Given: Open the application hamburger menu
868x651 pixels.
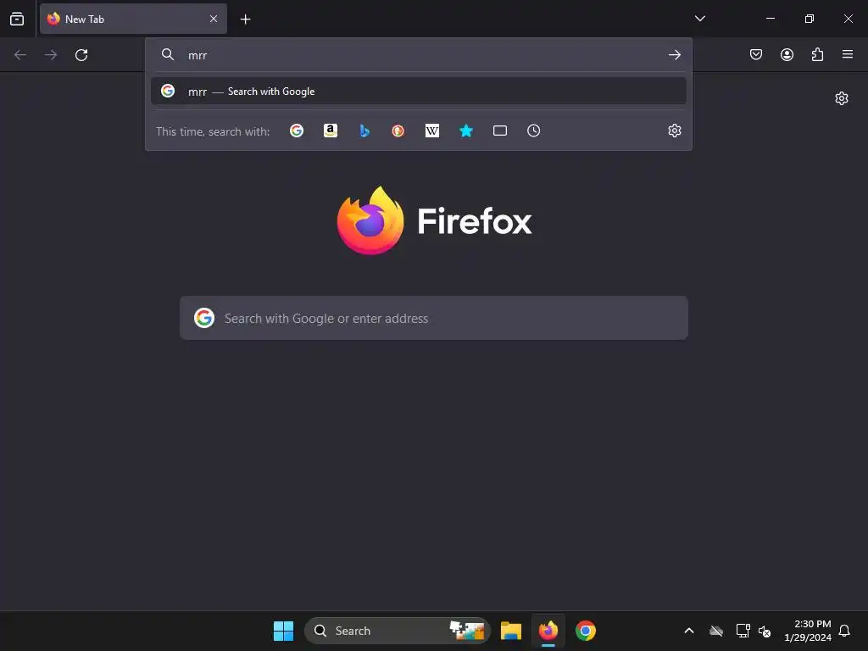Looking at the screenshot, I should click(x=848, y=55).
